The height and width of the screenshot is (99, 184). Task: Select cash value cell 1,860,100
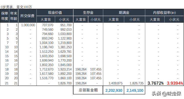pos(65,78)
